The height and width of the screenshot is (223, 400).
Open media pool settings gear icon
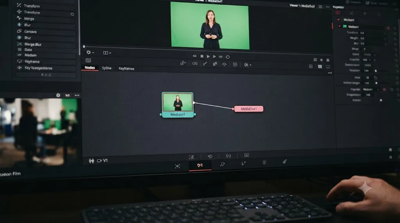[58, 95]
